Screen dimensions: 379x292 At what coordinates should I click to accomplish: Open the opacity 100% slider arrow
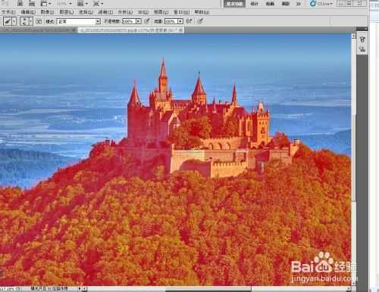(138, 21)
